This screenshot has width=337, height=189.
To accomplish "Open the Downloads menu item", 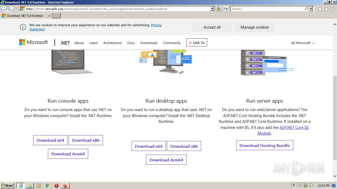I will coord(149,43).
